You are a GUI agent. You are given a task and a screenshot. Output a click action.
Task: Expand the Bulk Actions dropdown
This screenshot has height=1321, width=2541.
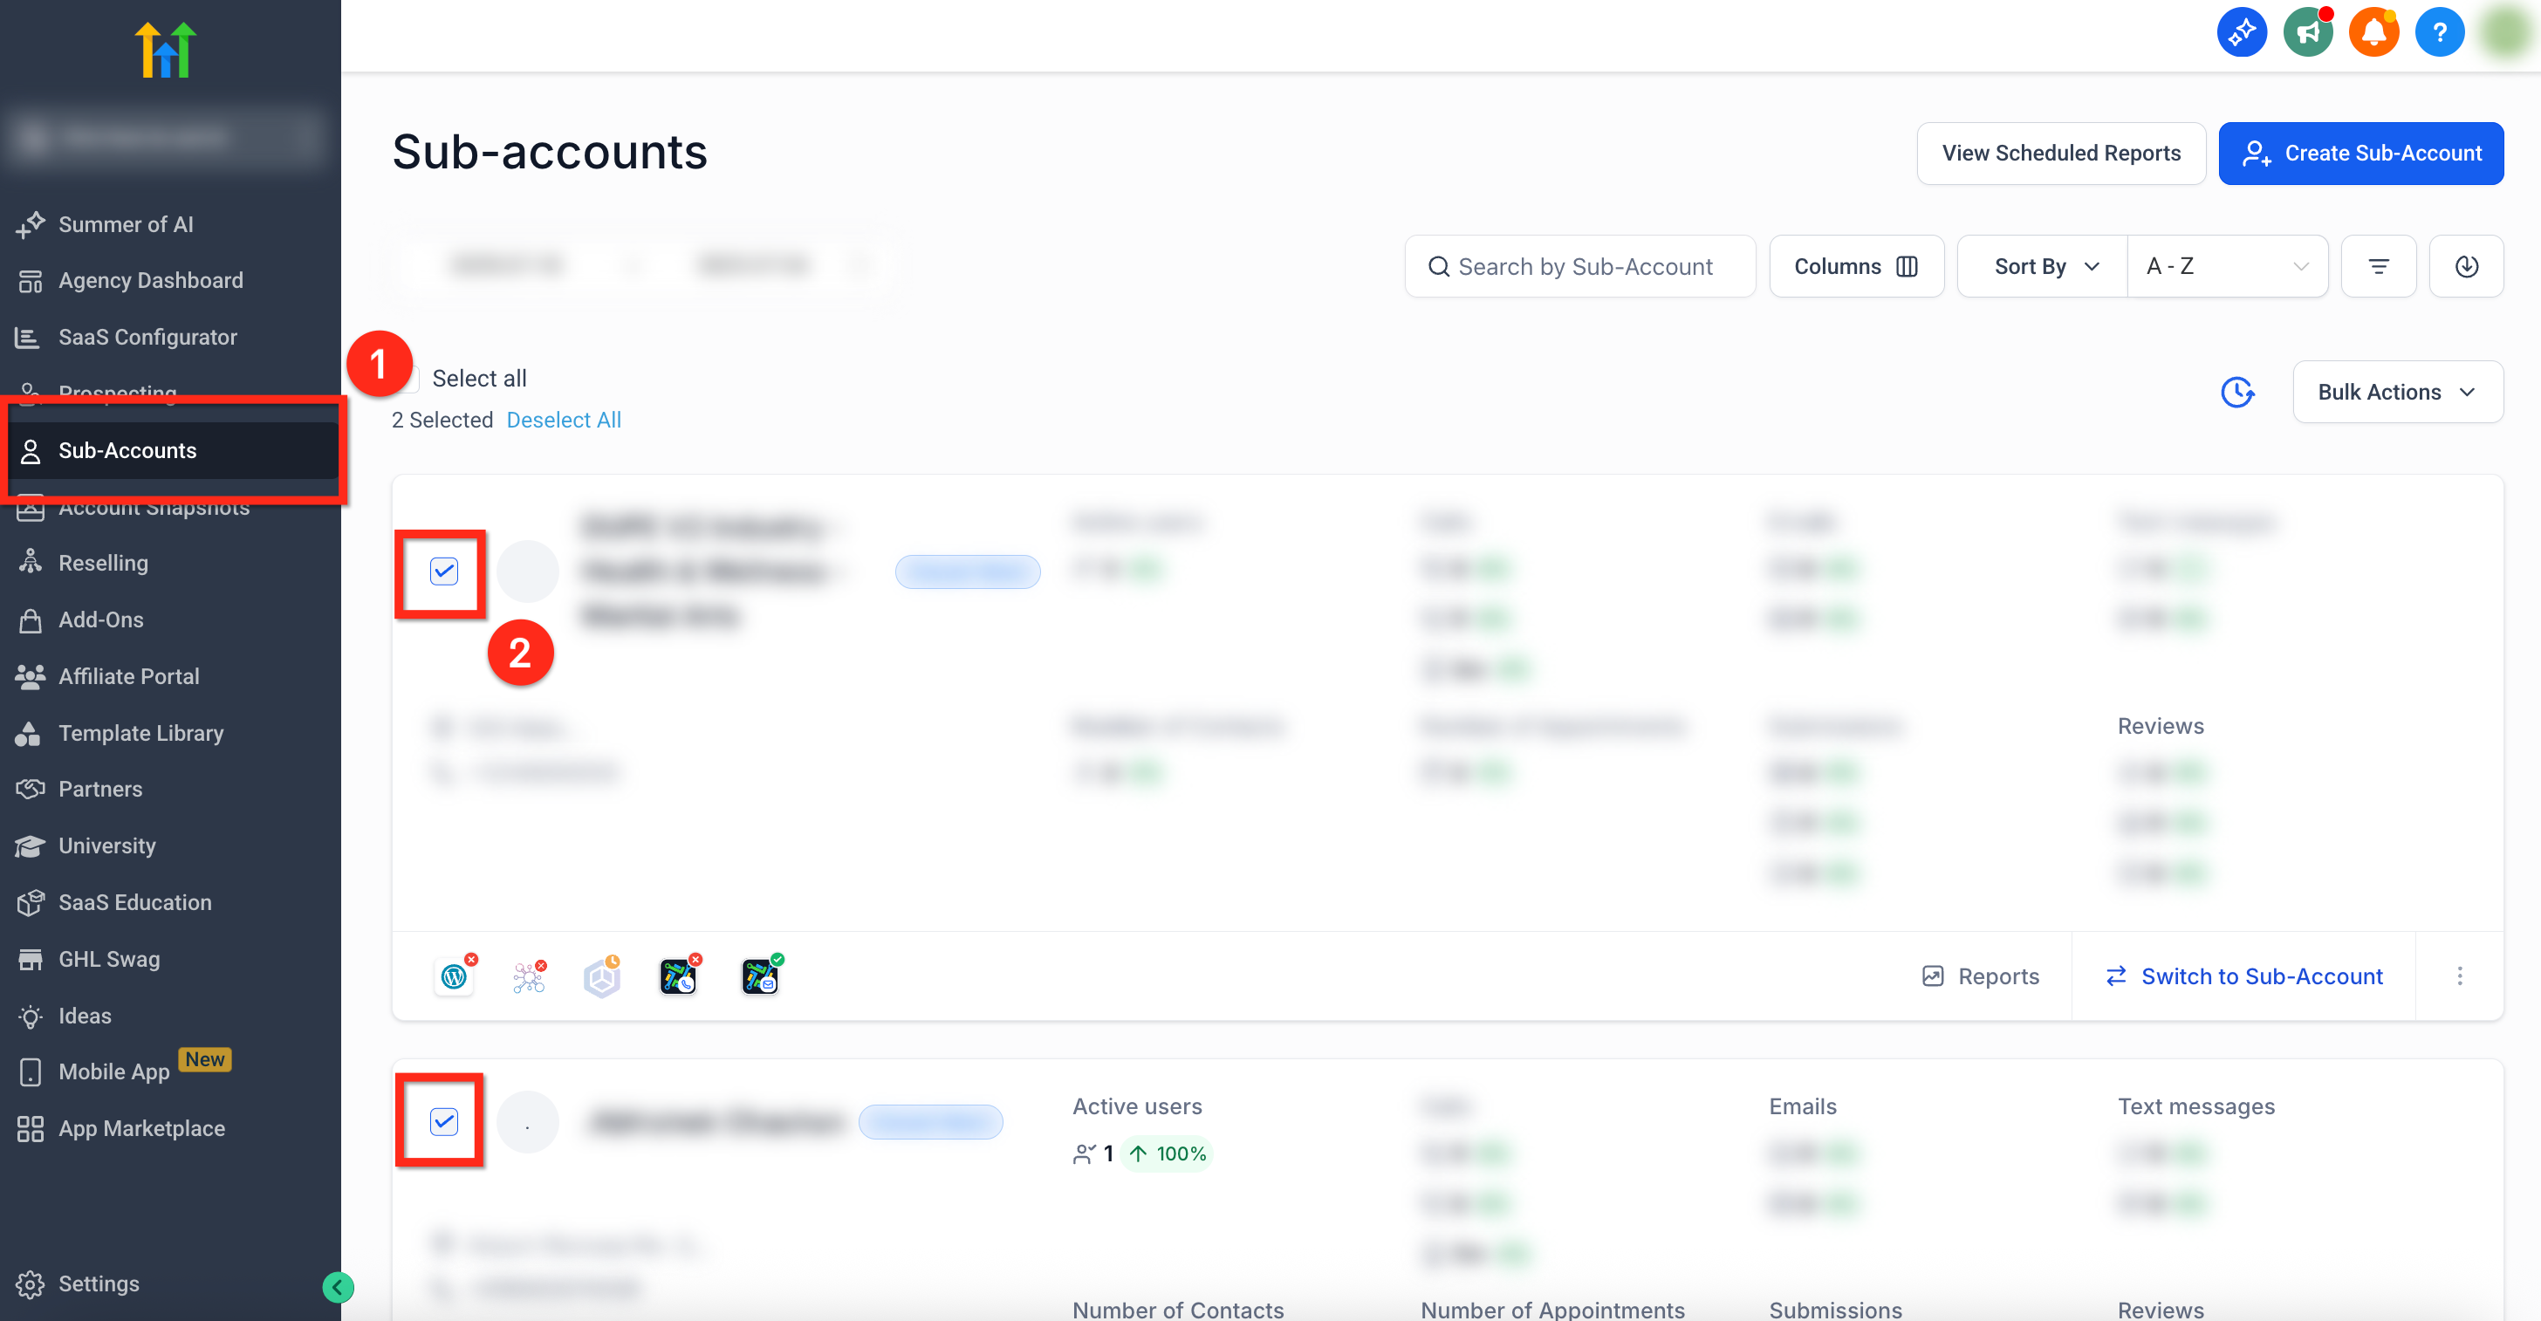coord(2397,392)
